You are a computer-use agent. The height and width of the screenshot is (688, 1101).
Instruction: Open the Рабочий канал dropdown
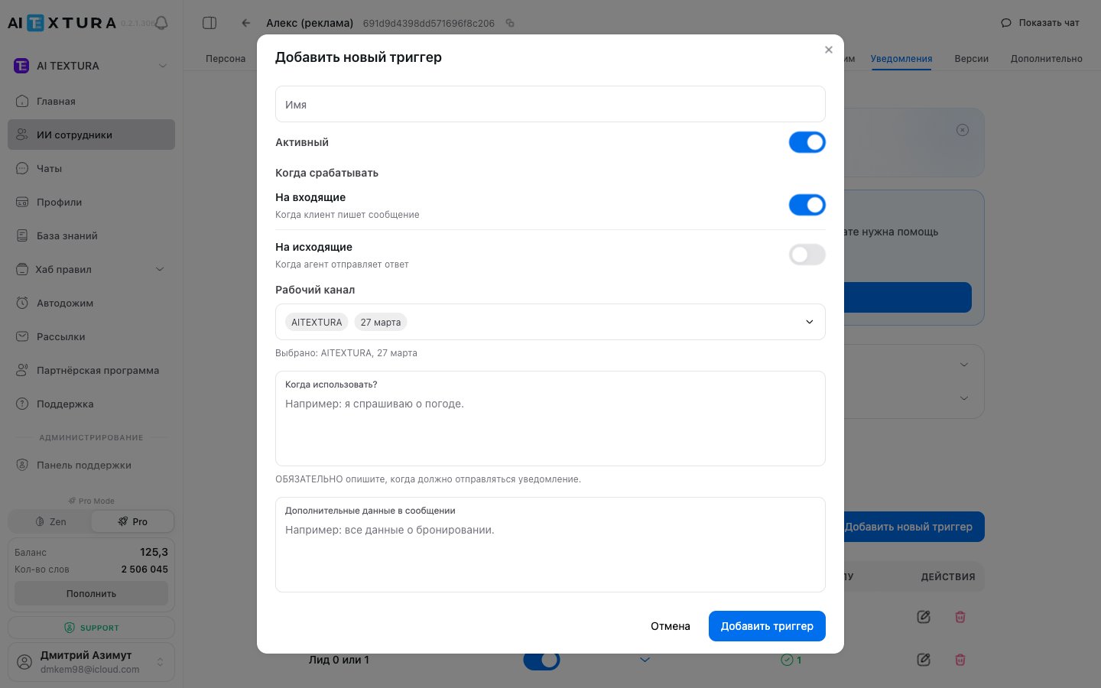pos(550,322)
